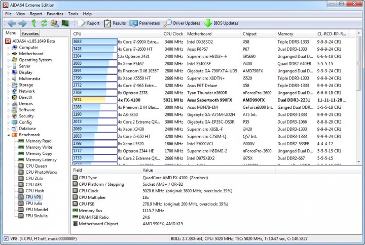Image resolution: width=365 pixels, height=245 pixels.
Task: Open the Report toolbar button
Action: point(89,23)
